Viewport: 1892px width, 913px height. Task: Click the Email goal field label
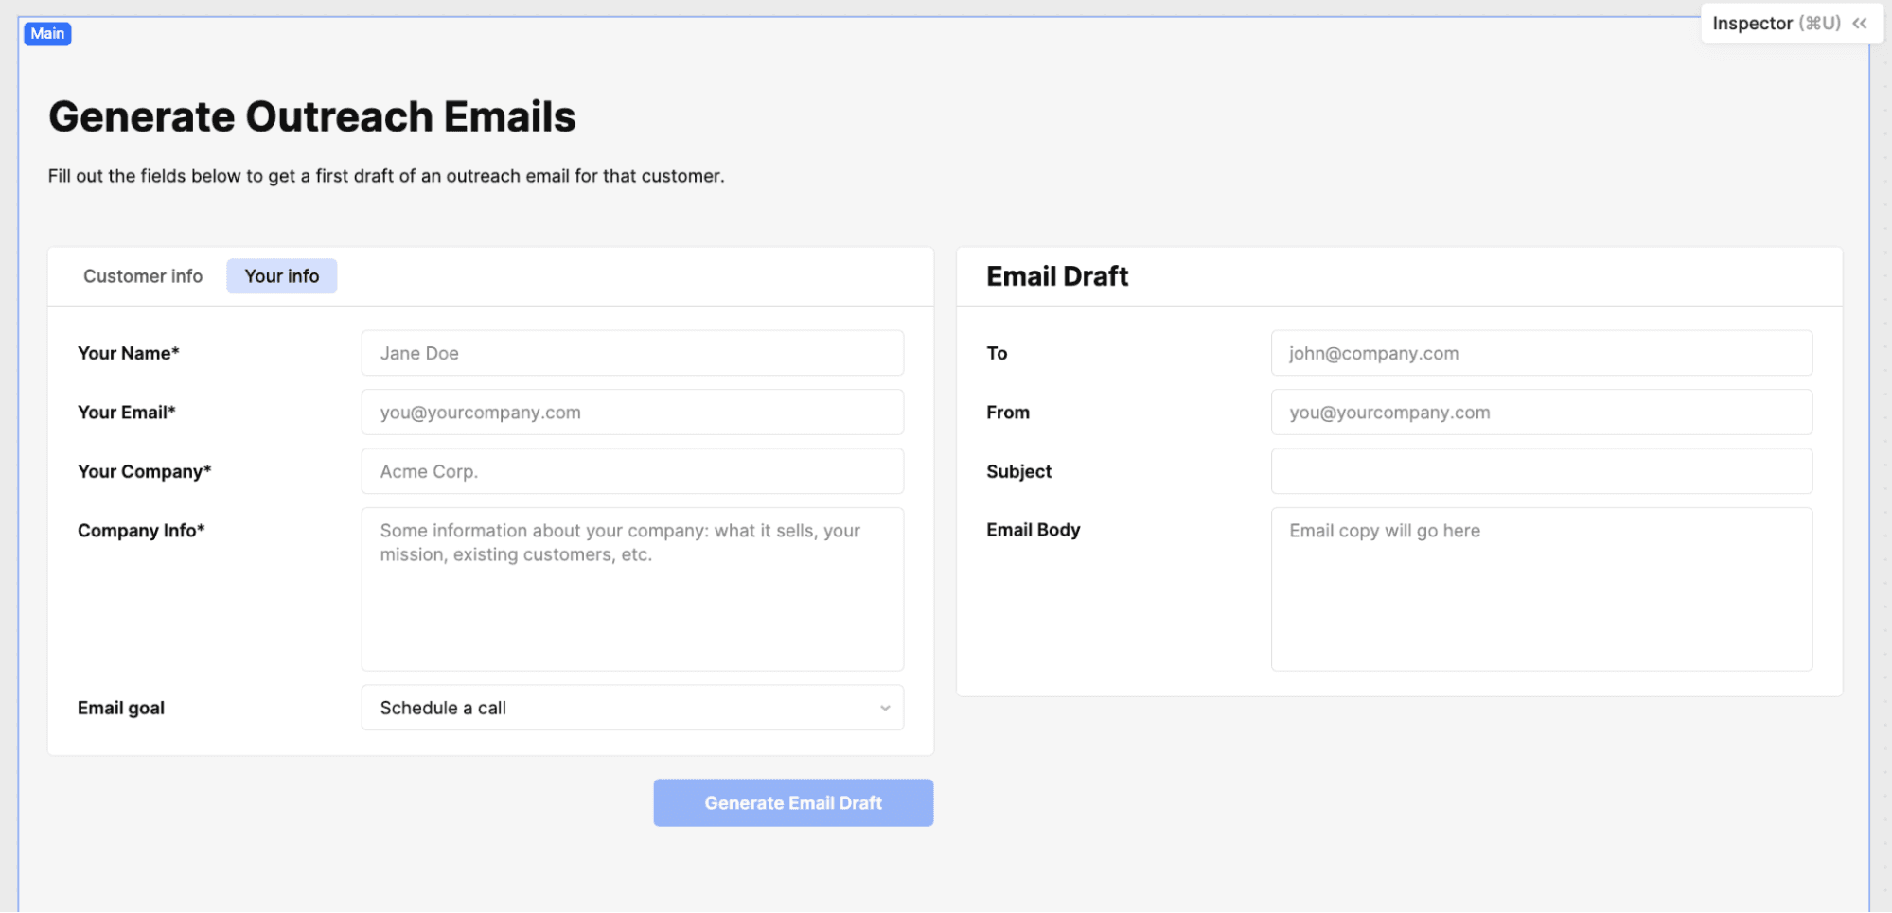(x=121, y=708)
